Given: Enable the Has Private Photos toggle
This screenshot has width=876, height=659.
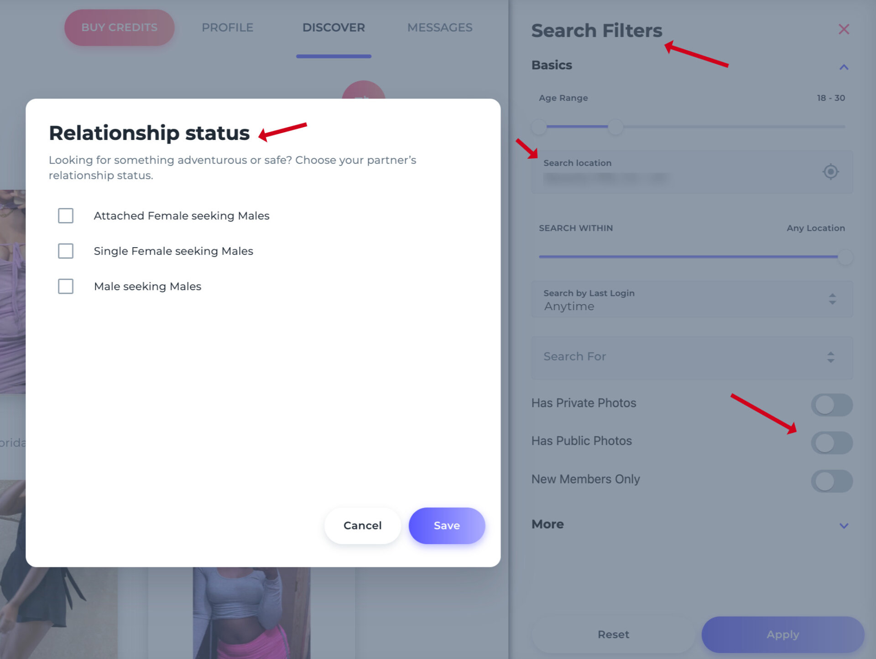Looking at the screenshot, I should [832, 405].
